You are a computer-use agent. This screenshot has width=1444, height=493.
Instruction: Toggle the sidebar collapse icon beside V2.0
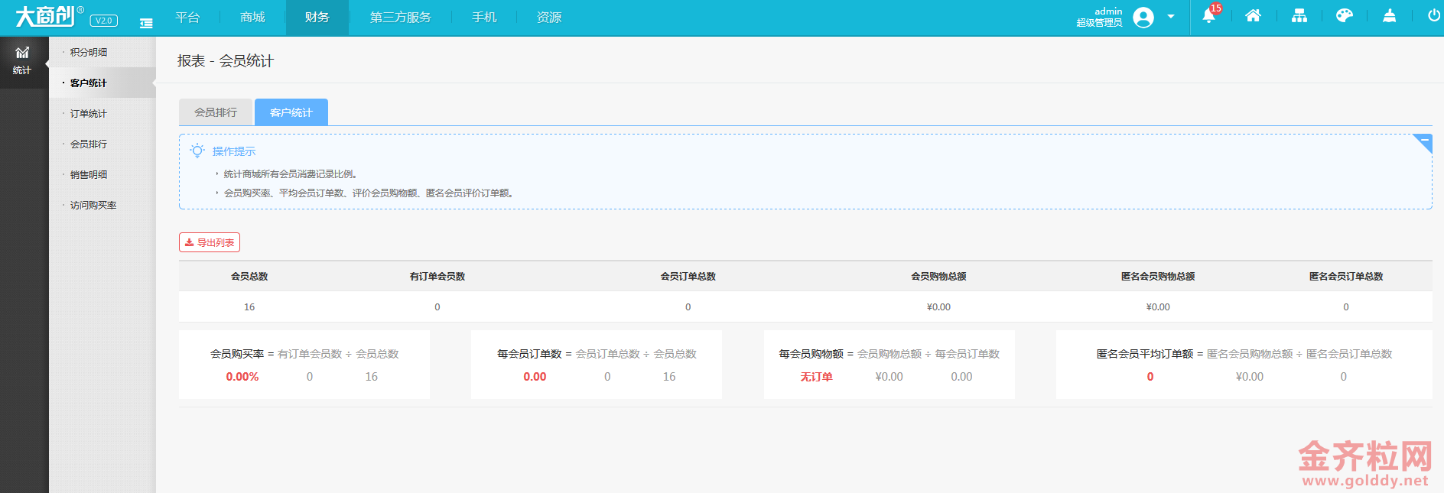(146, 23)
